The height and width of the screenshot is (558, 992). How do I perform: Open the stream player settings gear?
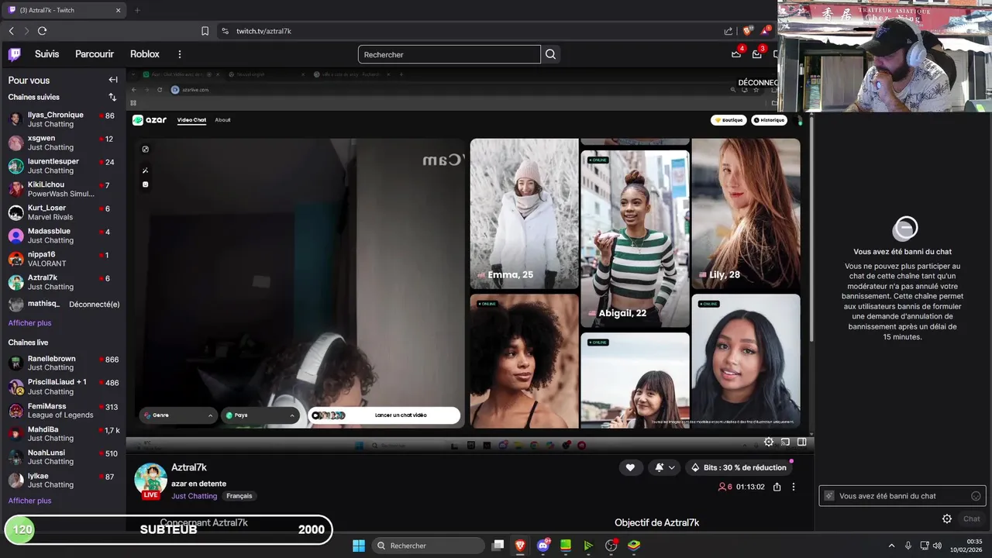(769, 442)
